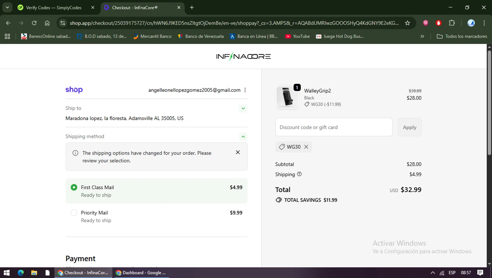Collapse the Shipping method section
Screen dimensions: 492x278
coord(243,137)
